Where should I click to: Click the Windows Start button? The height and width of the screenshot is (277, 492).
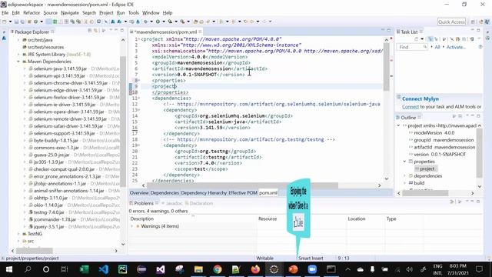click(x=8, y=269)
